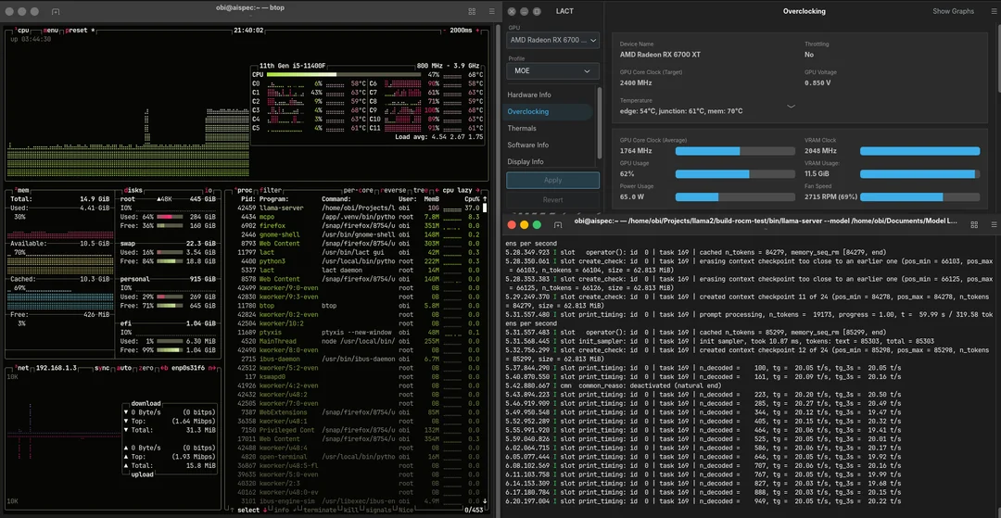Viewport: 1001px width, 518px height.
Task: Select mcpo process row in btop
Action: coord(356,217)
